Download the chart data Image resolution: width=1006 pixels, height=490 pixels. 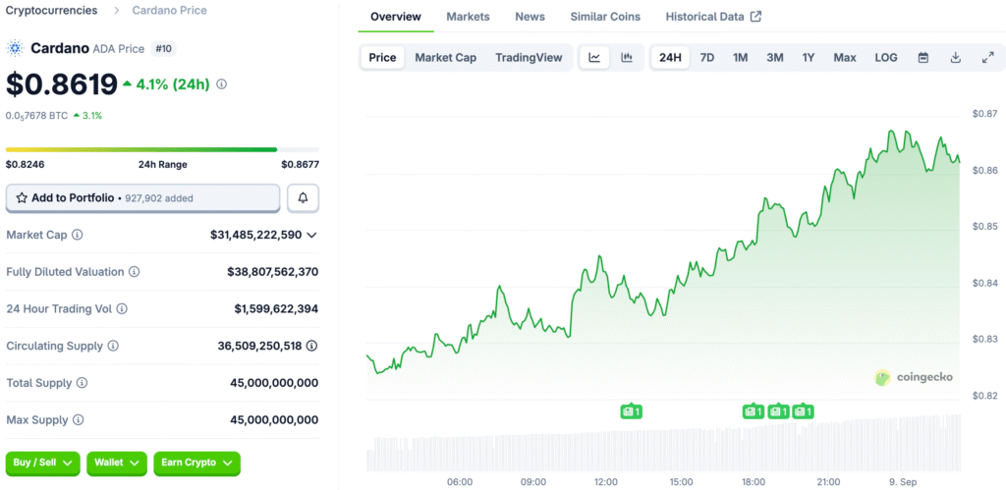click(955, 58)
